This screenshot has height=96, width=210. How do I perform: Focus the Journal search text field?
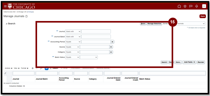tap(96, 31)
